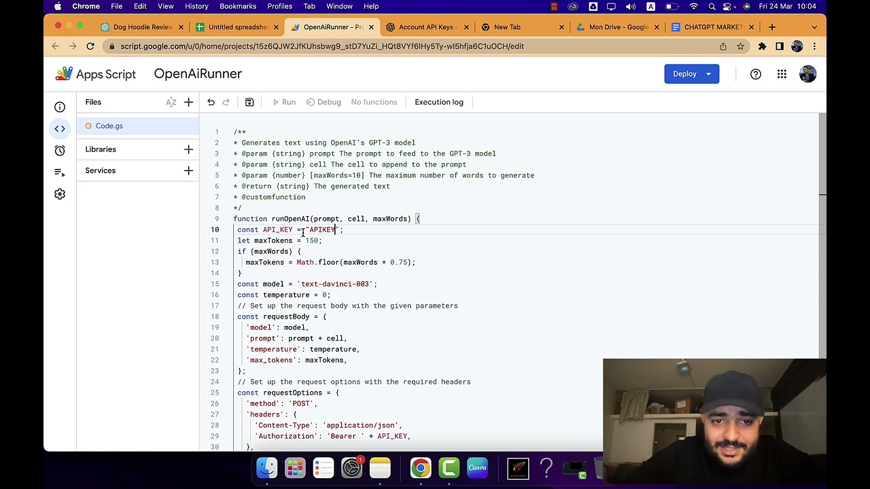
Task: Open the Edit menu in menu bar
Action: point(140,6)
